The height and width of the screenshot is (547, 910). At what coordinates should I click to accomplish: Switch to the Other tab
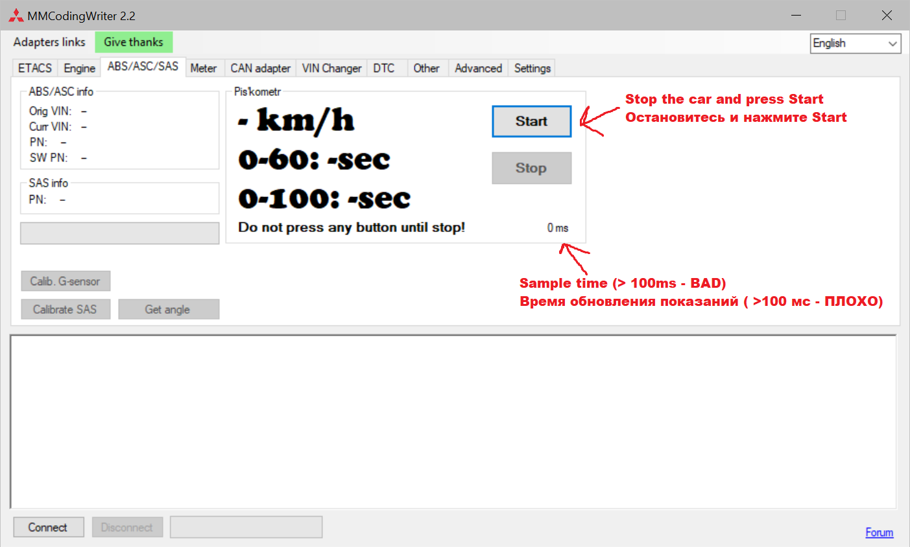tap(426, 69)
